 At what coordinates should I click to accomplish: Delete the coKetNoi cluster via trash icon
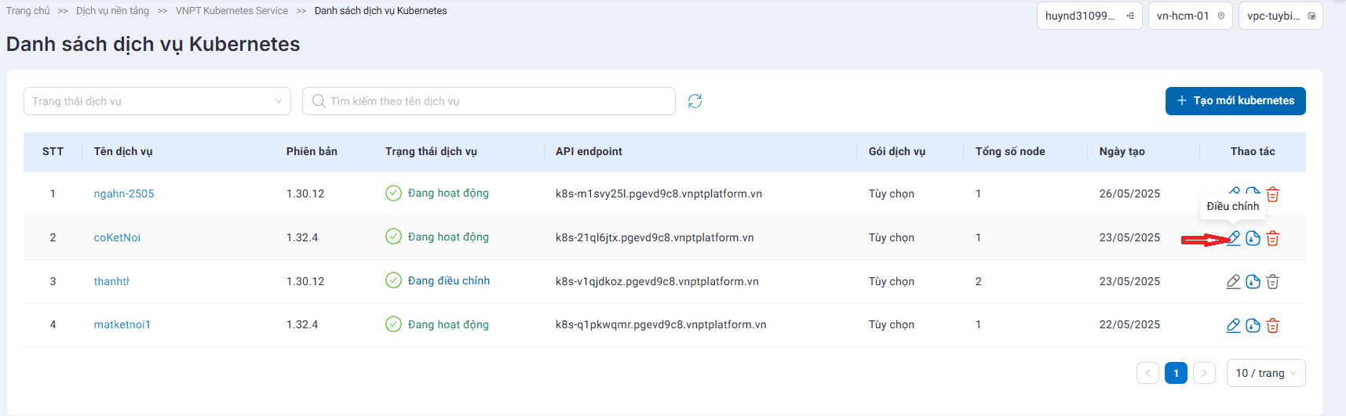click(1272, 238)
